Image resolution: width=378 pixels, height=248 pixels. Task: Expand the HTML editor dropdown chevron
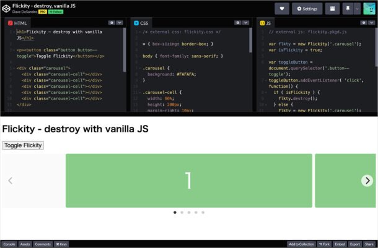click(x=120, y=23)
